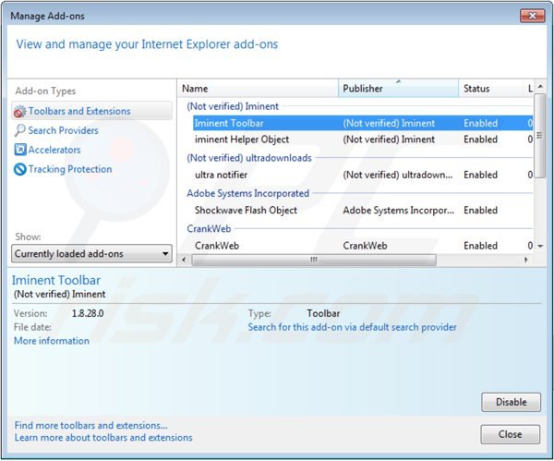Click the Search Providers magnifier icon

coord(19,130)
